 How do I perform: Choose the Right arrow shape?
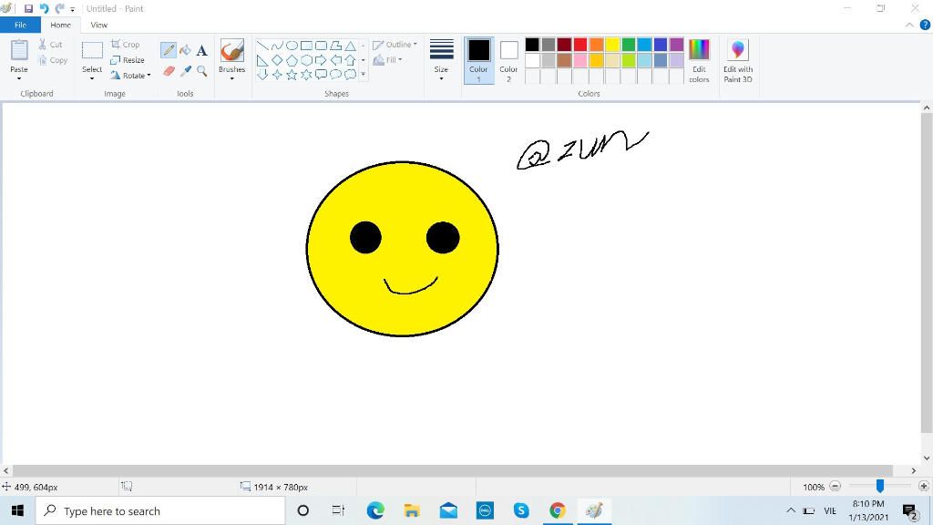coord(321,60)
